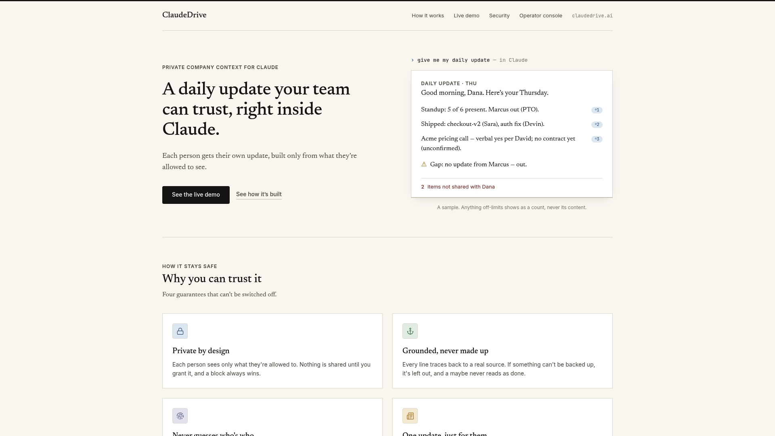Click 'HOW IT STAYS SAFE' section label
The image size is (775, 436).
pos(190,266)
